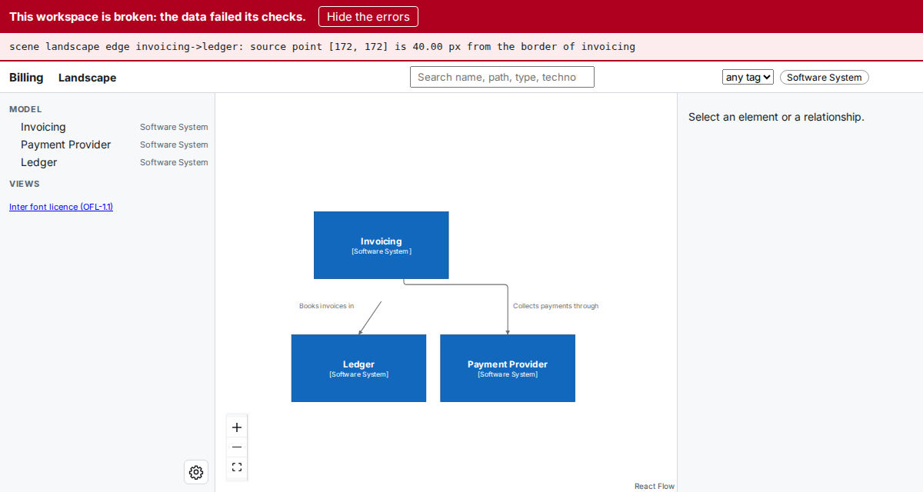This screenshot has width=923, height=492.
Task: Select the Books invoices in relationship label
Action: click(x=327, y=306)
